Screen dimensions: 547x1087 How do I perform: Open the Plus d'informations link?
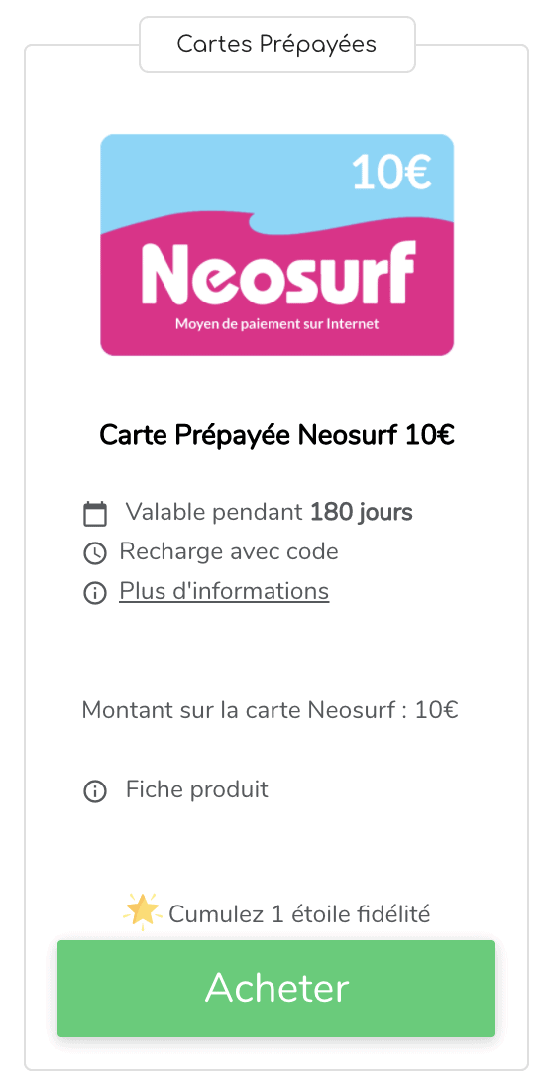[224, 591]
